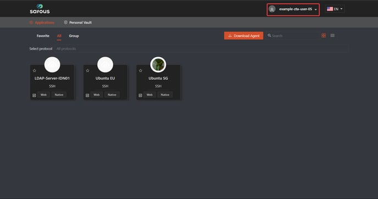The image size is (378, 199).
Task: Click the Ubuntu EU card info icon
Action: click(x=87, y=96)
